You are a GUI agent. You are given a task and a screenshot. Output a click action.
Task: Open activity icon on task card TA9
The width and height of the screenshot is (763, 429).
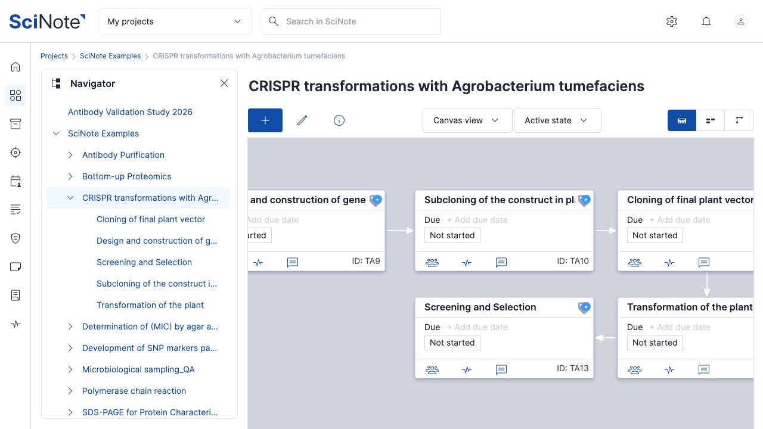[x=258, y=262]
